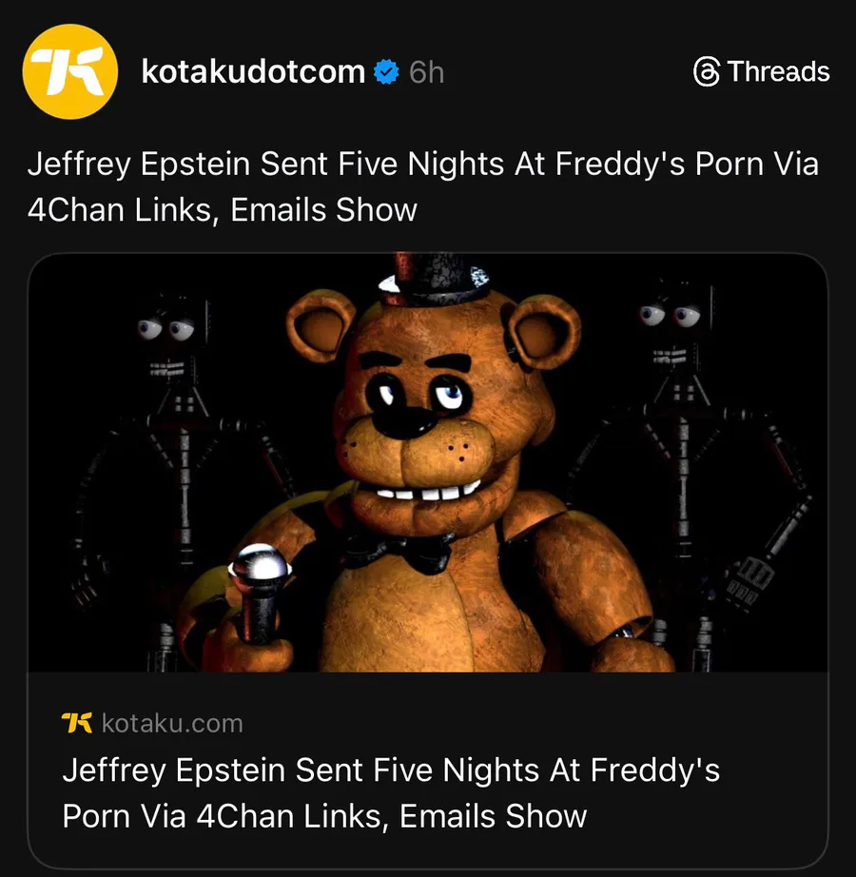Click Freddy's ear on the left side
The image size is (856, 877).
(321, 326)
